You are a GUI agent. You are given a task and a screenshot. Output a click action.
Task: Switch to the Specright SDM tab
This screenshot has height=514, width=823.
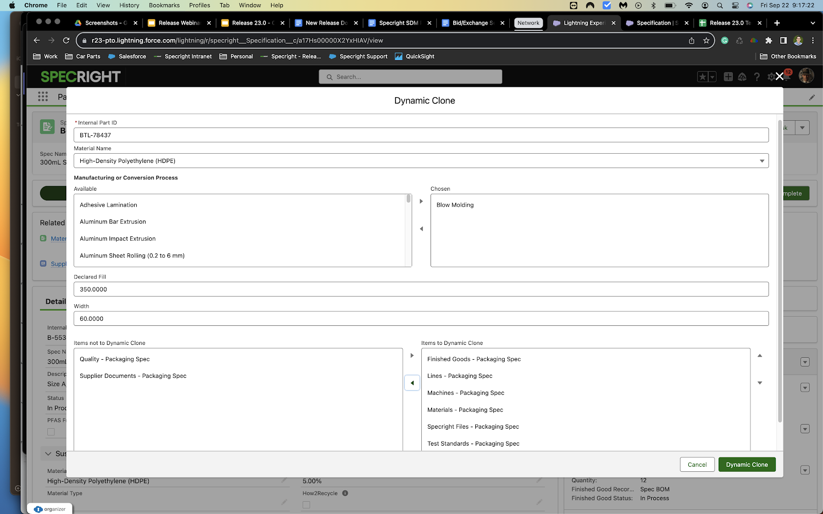tap(399, 23)
